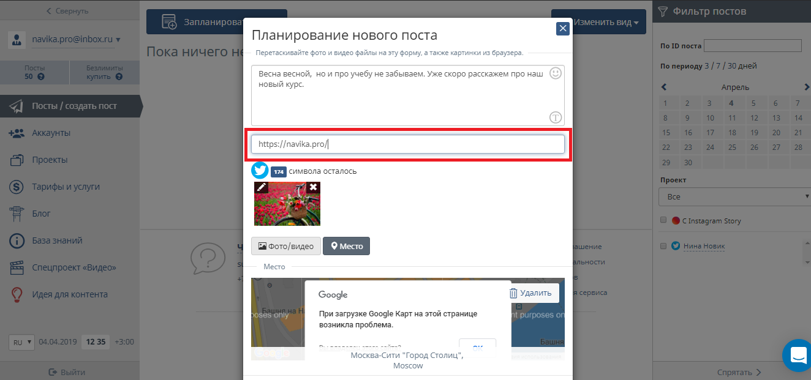Viewport: 811px width, 380px height.
Task: Open Аккаунты in the sidebar
Action: point(51,133)
